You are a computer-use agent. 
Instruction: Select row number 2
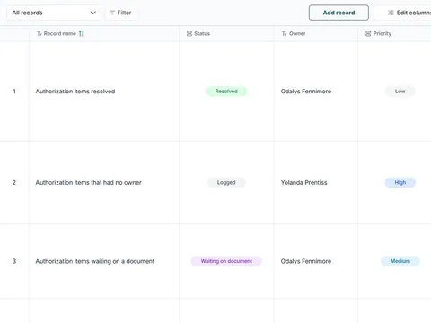[x=14, y=182]
